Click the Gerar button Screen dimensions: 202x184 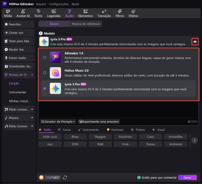(x=187, y=177)
